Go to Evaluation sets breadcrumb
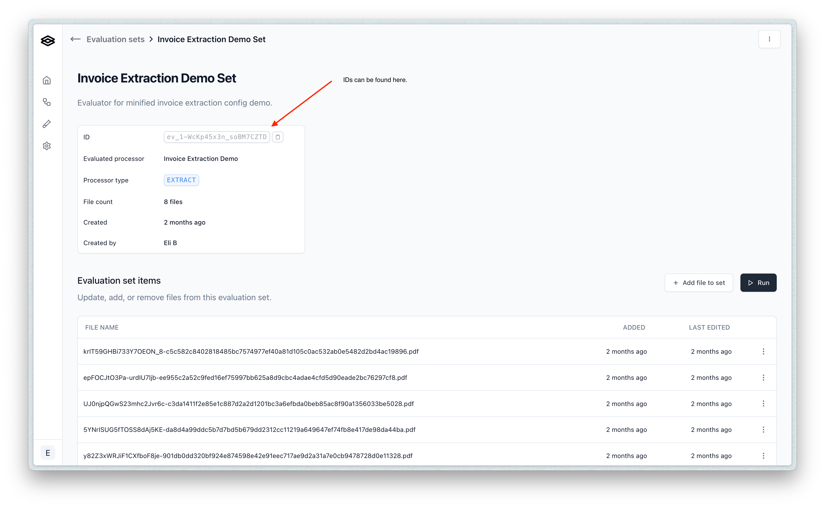 [115, 39]
